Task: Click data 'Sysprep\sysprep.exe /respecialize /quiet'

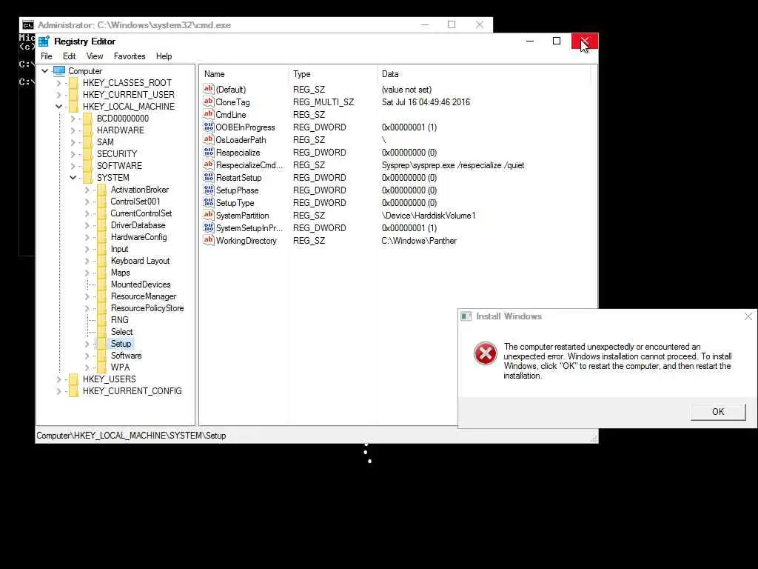Action: point(453,165)
